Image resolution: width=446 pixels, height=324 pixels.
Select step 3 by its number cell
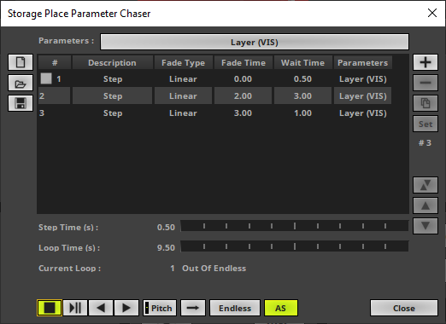pyautogui.click(x=54, y=113)
